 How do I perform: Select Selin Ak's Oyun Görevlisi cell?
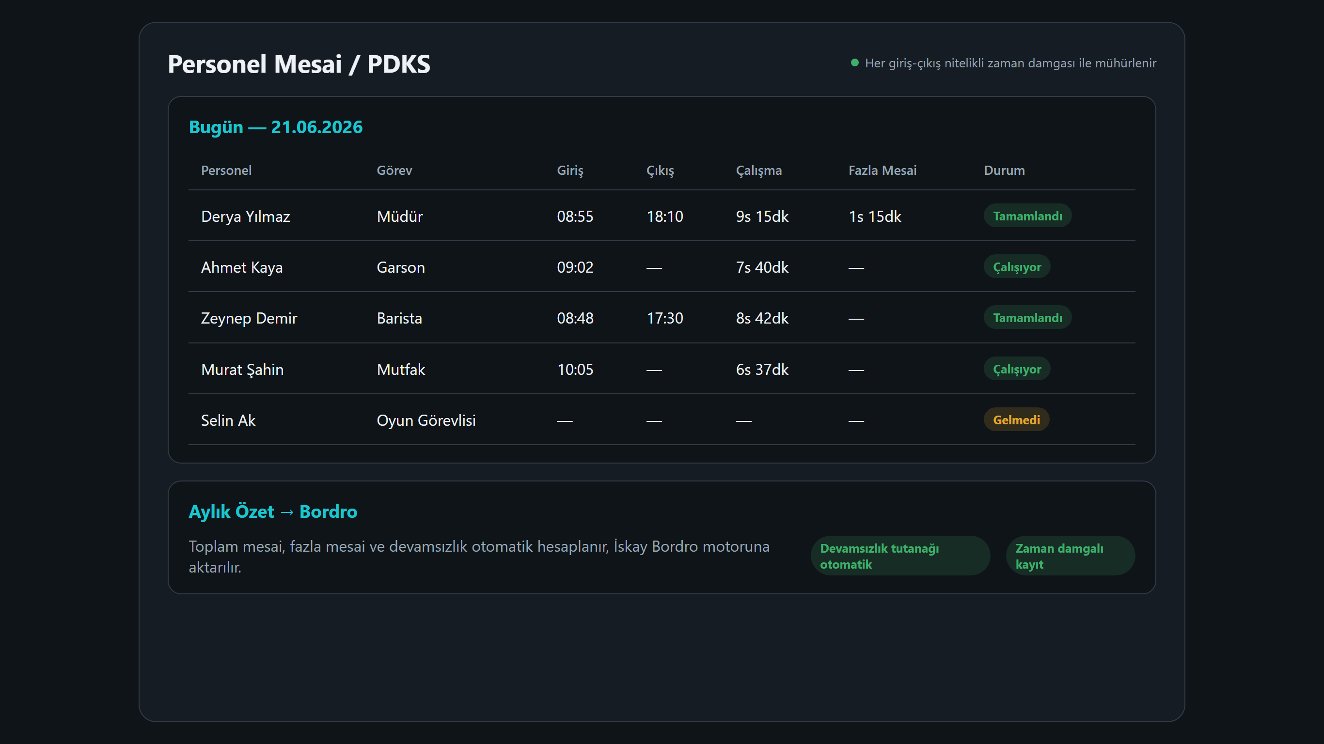[426, 420]
